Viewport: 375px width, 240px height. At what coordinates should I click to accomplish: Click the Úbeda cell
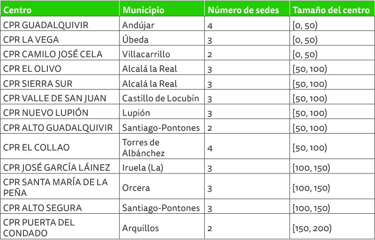162,38
